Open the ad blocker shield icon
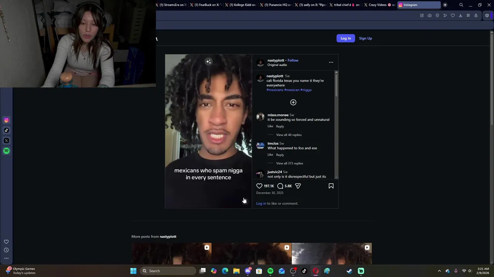This screenshot has height=277, width=494. [x=437, y=15]
